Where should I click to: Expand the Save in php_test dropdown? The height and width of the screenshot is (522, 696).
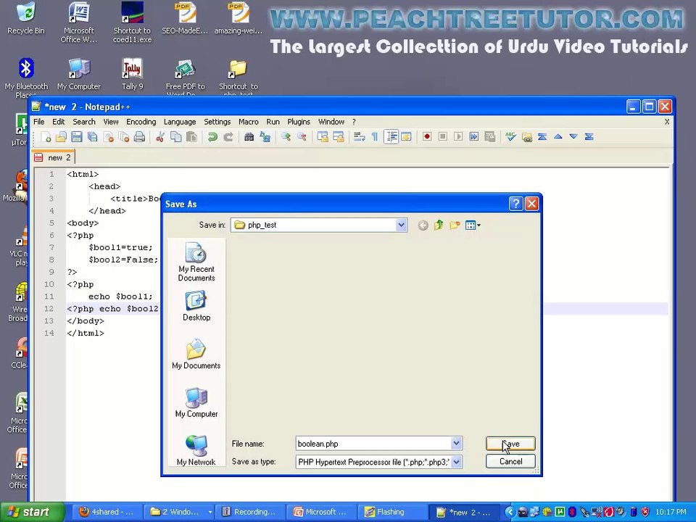pyautogui.click(x=401, y=225)
